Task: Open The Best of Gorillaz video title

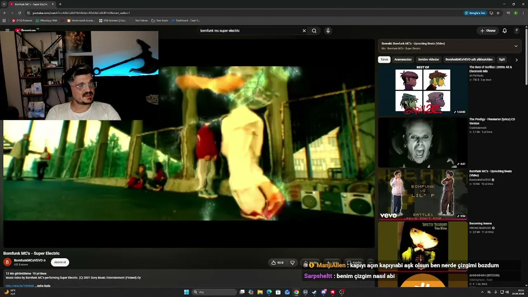Action: click(x=490, y=69)
